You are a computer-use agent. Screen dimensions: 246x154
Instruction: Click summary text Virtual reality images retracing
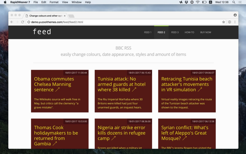point(187,103)
